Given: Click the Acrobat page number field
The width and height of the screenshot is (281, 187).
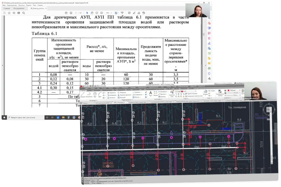Looking at the screenshot, I should click(76, 13).
